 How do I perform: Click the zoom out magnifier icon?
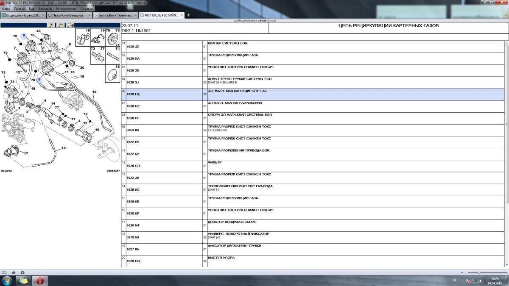[x=61, y=25]
